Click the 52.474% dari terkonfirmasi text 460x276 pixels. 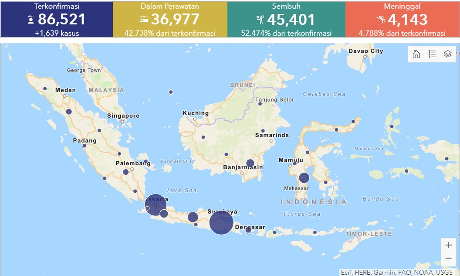[286, 33]
